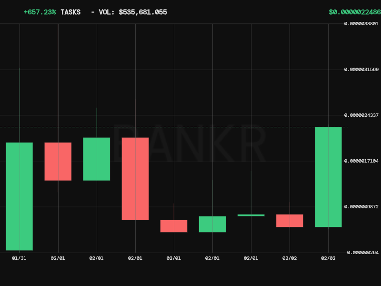This screenshot has width=381, height=286.
Task: Click the 0.0000031569 price axis label
Action: [x=361, y=70]
